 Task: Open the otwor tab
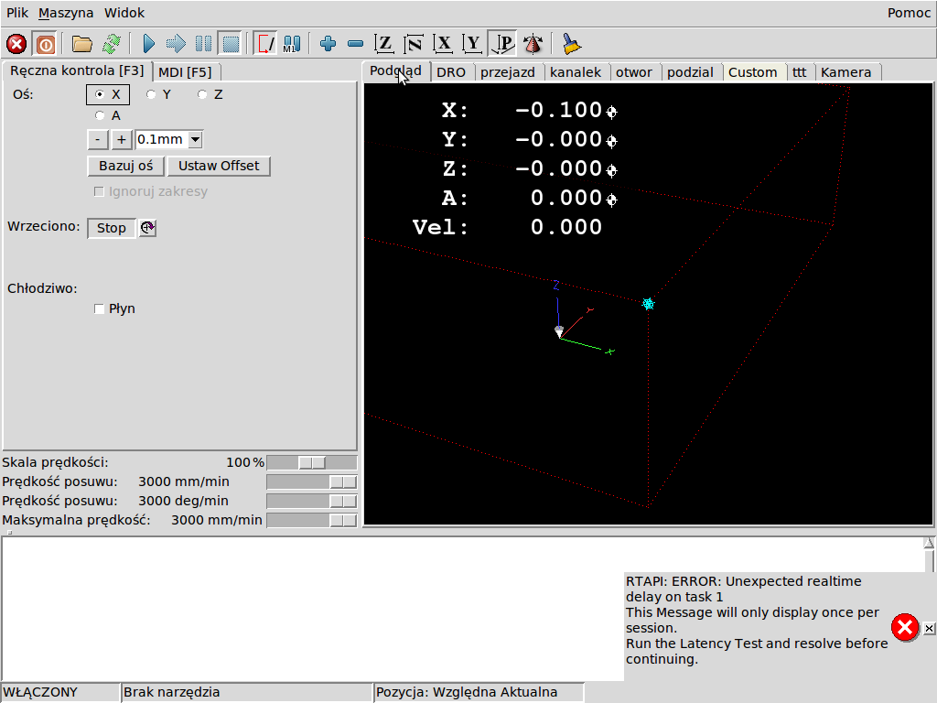pos(634,72)
